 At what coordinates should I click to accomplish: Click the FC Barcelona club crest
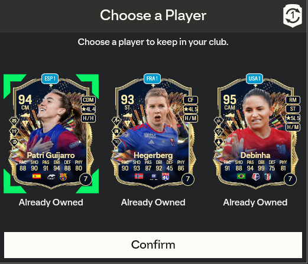[63, 177]
